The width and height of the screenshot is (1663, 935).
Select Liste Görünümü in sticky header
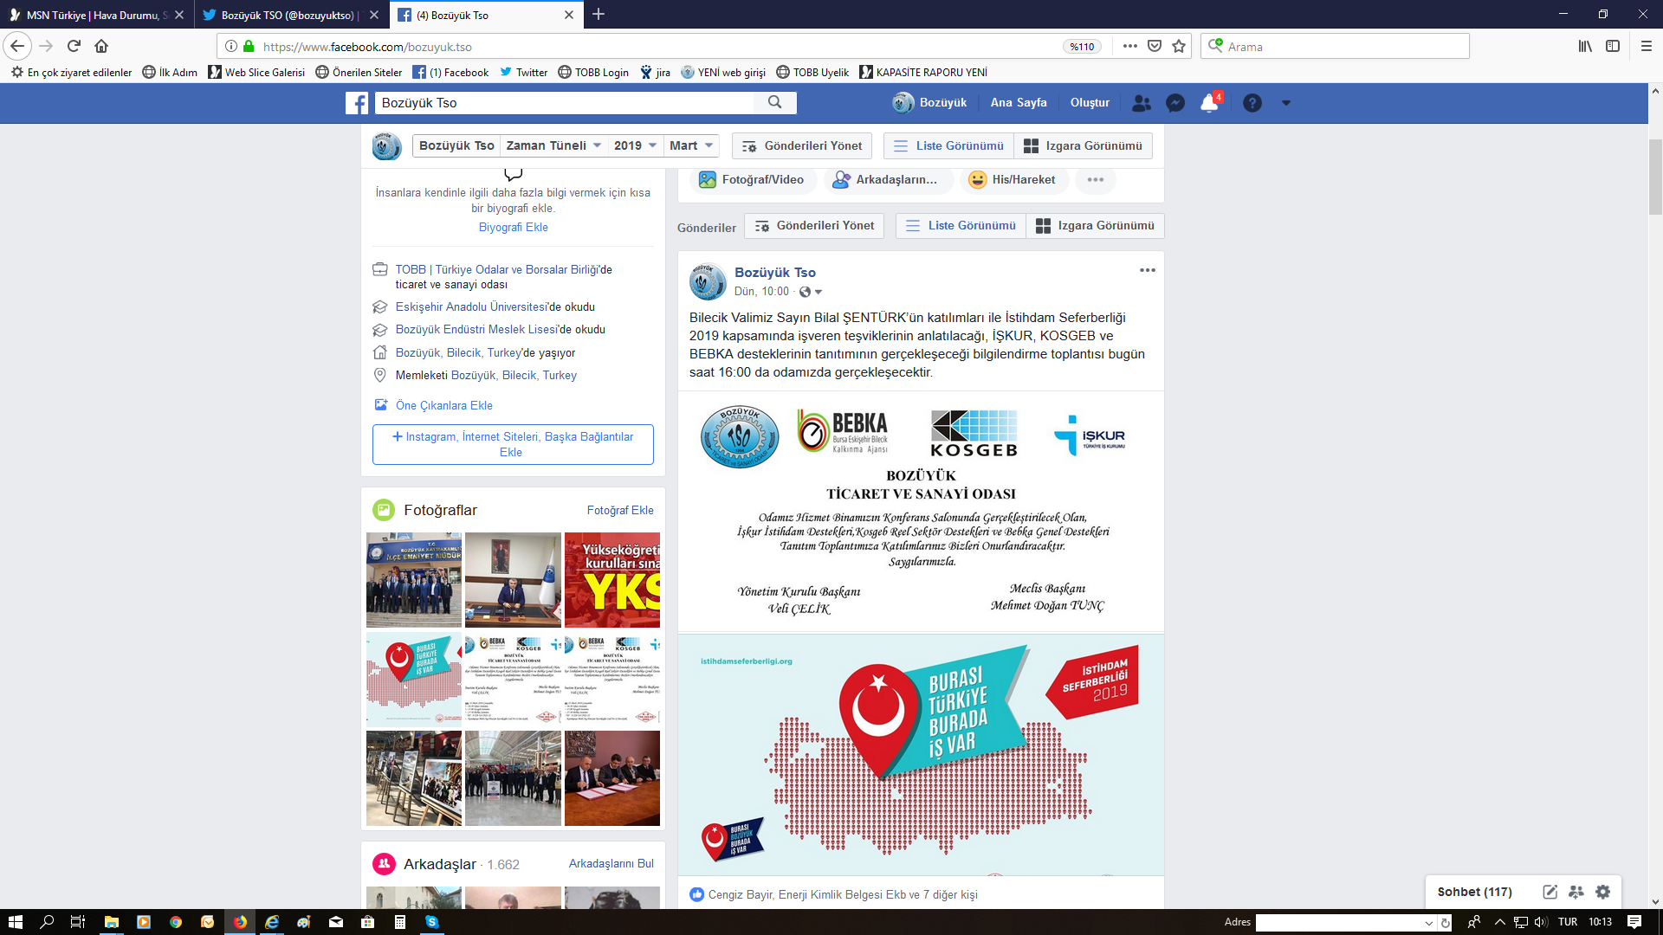click(x=948, y=145)
